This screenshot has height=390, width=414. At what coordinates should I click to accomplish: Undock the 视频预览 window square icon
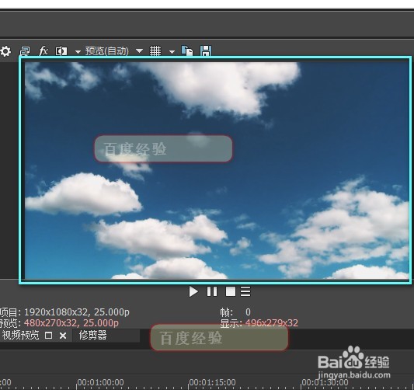[x=49, y=336]
